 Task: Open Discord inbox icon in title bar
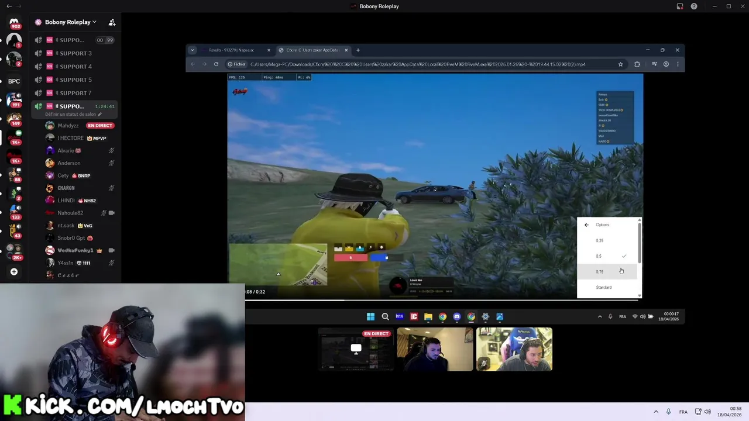pos(680,6)
